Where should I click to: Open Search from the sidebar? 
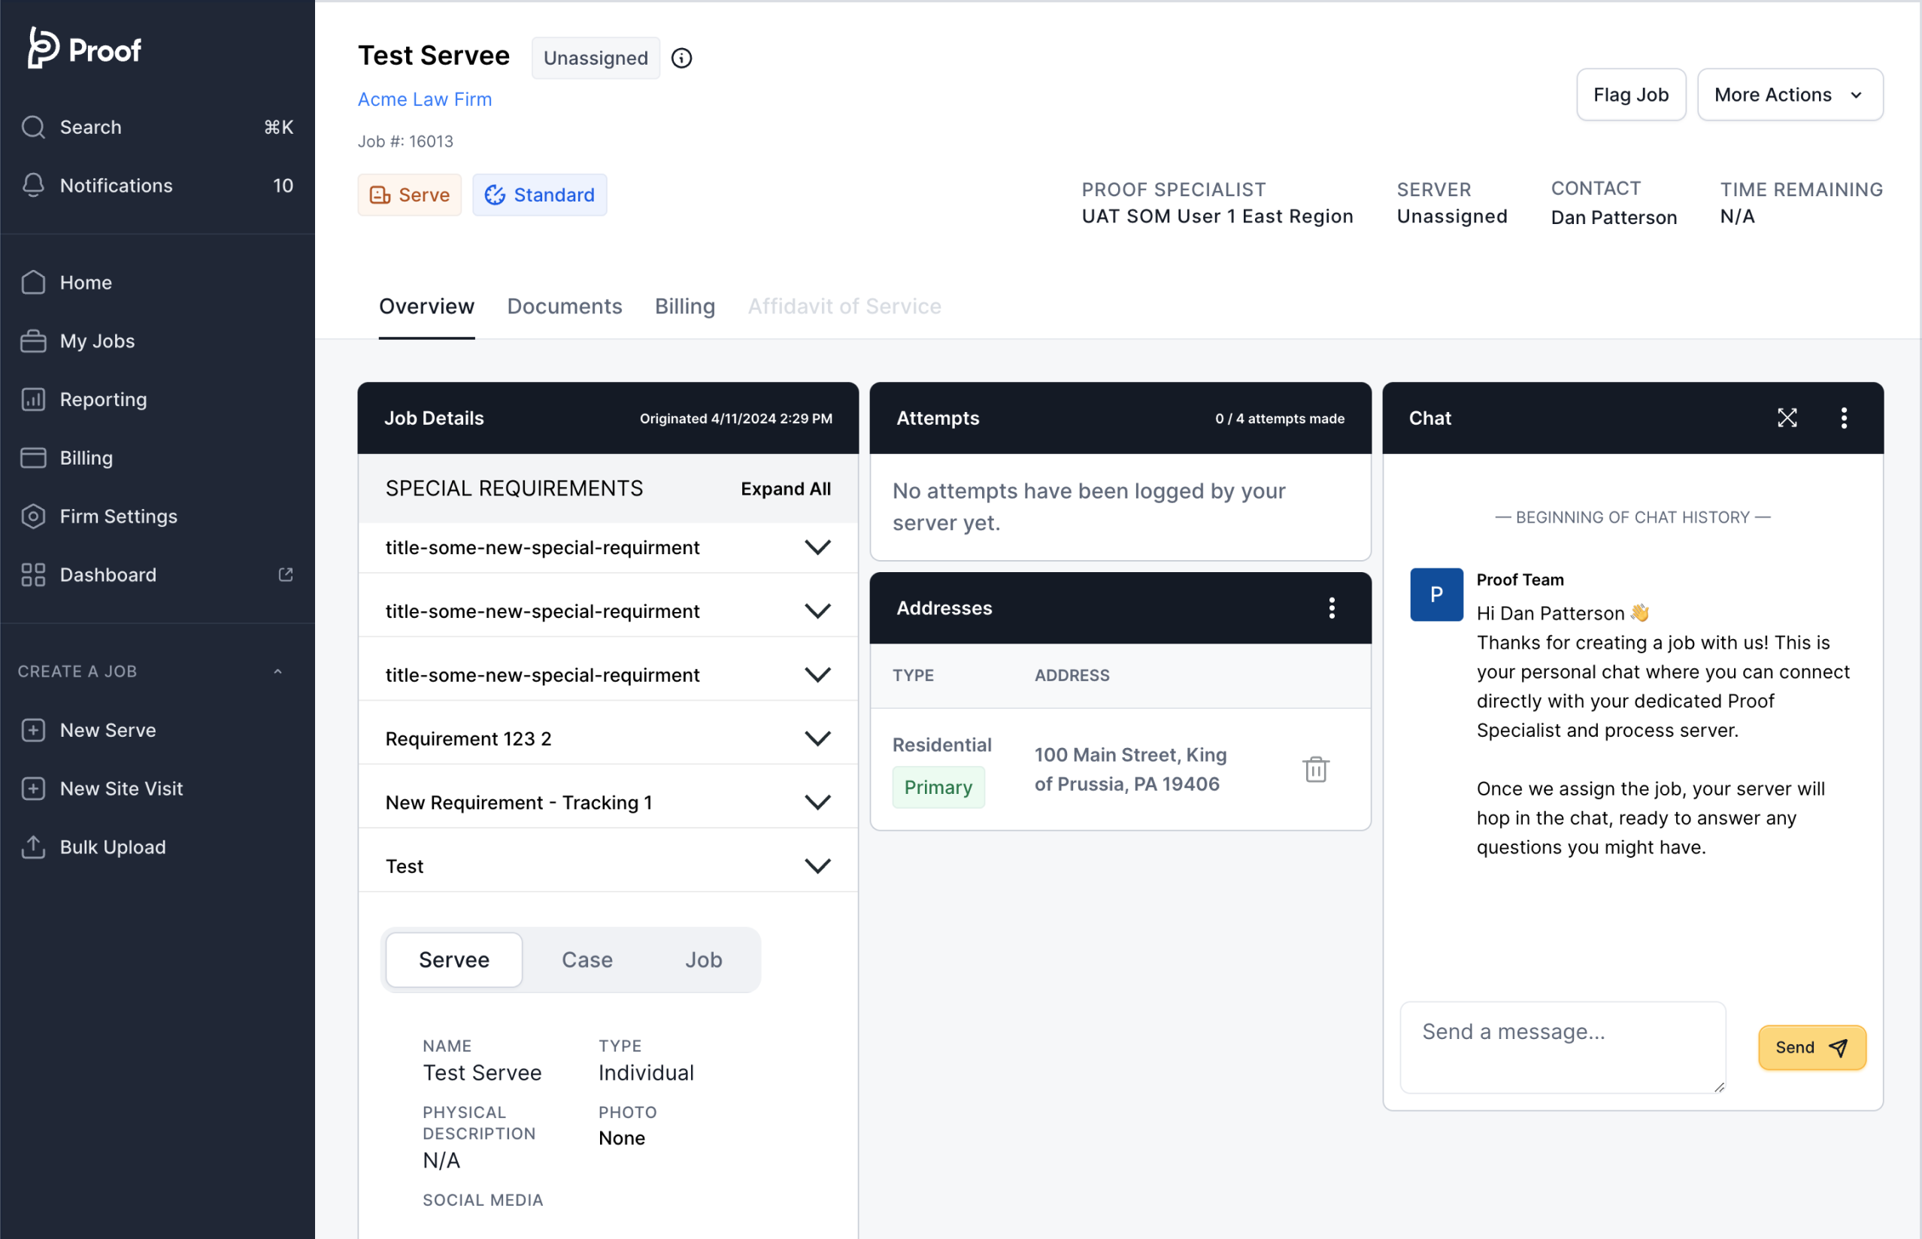coord(90,126)
